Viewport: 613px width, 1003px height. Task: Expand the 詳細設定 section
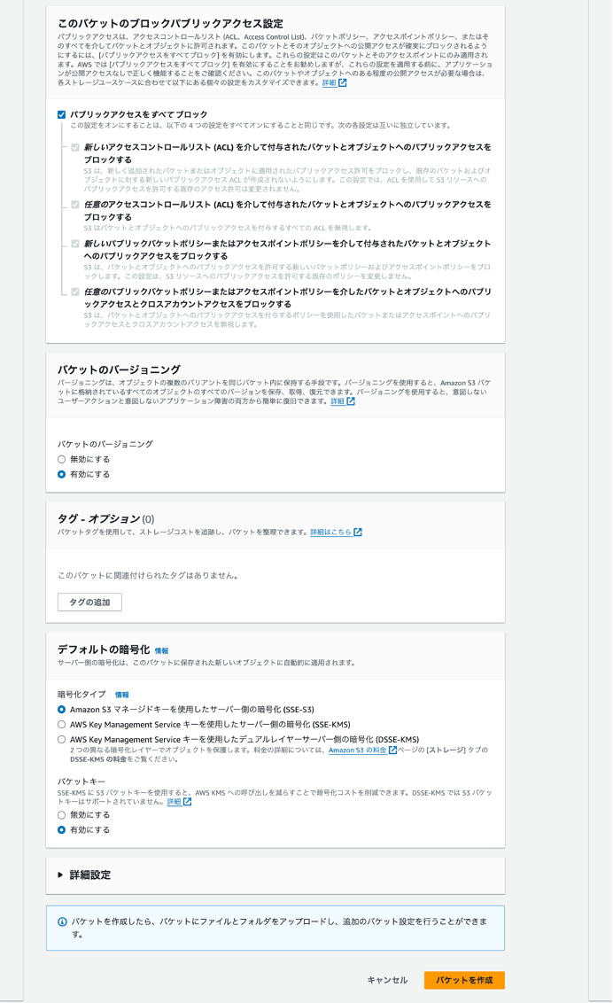pyautogui.click(x=84, y=875)
